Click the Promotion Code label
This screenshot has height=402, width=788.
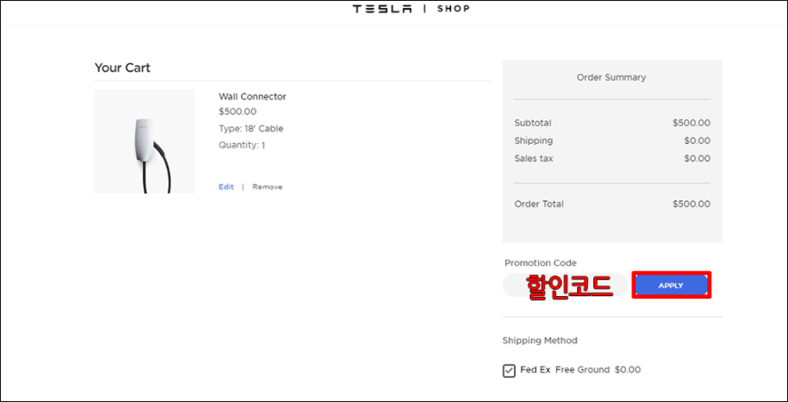click(x=541, y=263)
